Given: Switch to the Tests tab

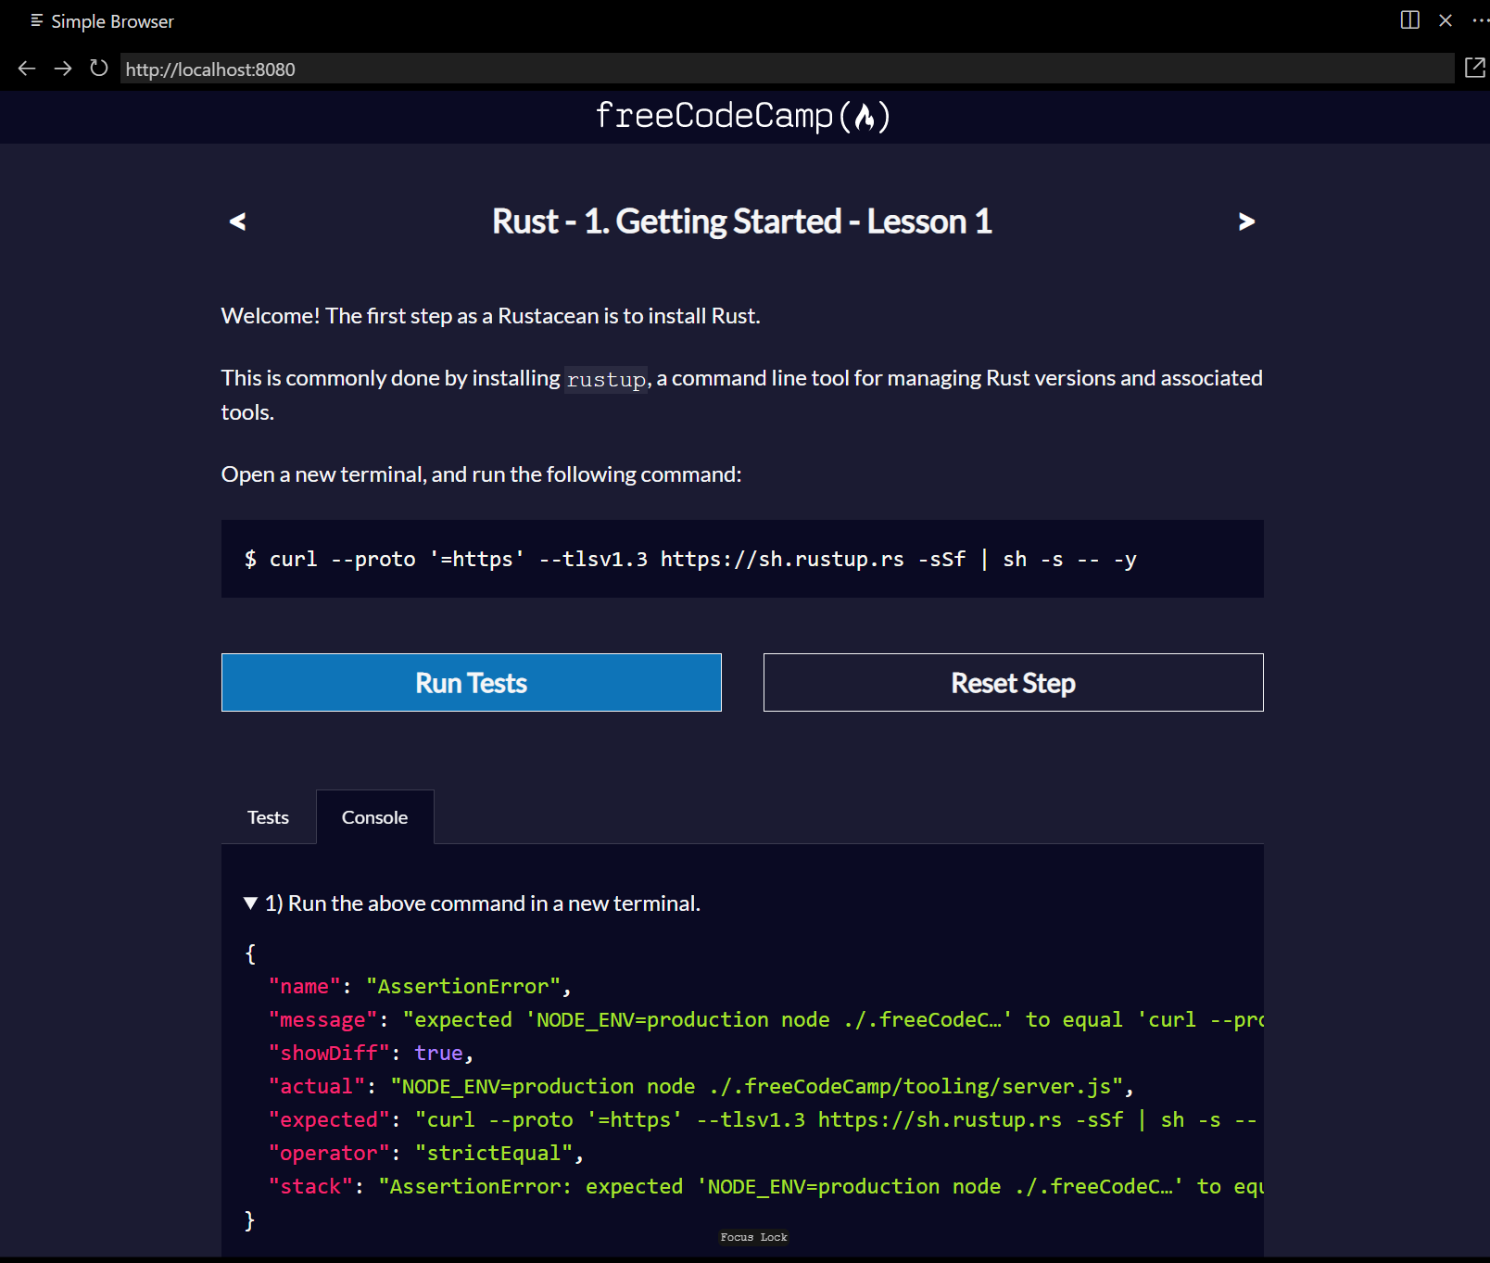Looking at the screenshot, I should click(268, 817).
